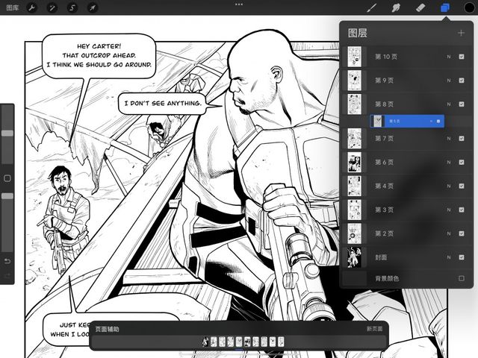
Task: Open blend mode N for 封面 layer
Action: point(449,257)
